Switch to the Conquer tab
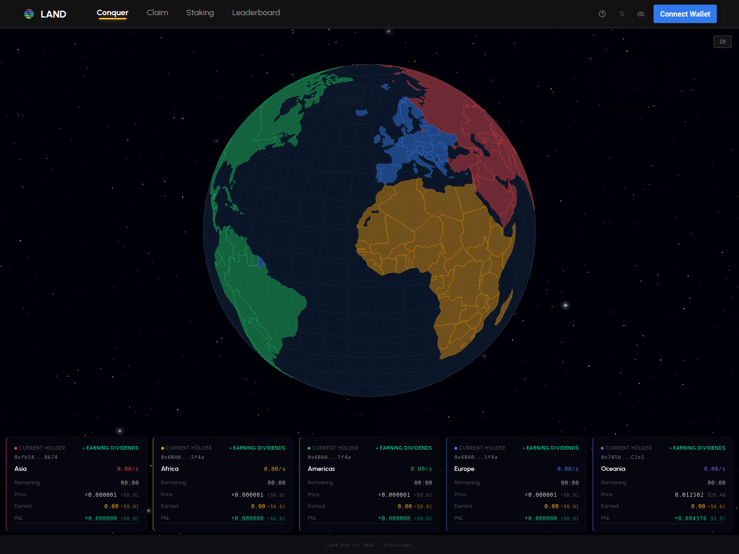 click(113, 13)
